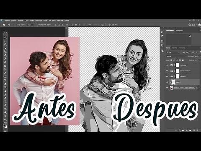Open the Archivo menu
201x151 pixels.
point(7,21)
